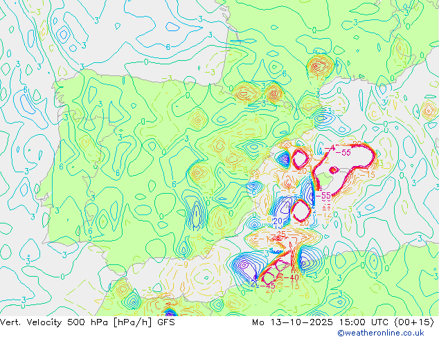The width and height of the screenshot is (439, 339).
Task: Click the weatheronline.co.uk copyright link
Action: point(381,333)
